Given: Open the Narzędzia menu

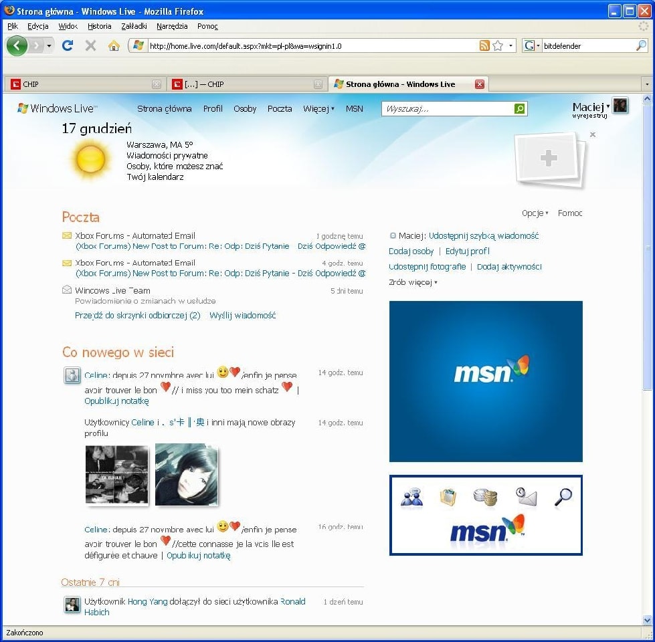Looking at the screenshot, I should pos(172,26).
